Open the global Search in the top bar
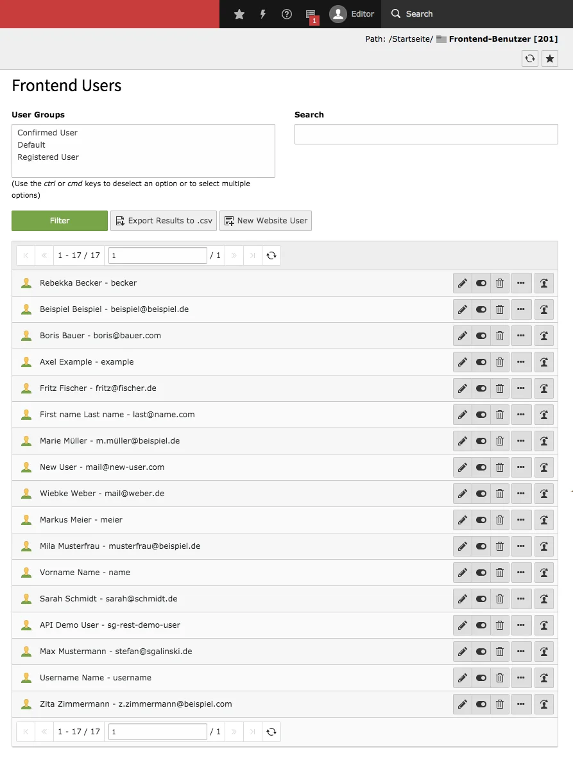Screen dimensions: 573x760 click(411, 13)
